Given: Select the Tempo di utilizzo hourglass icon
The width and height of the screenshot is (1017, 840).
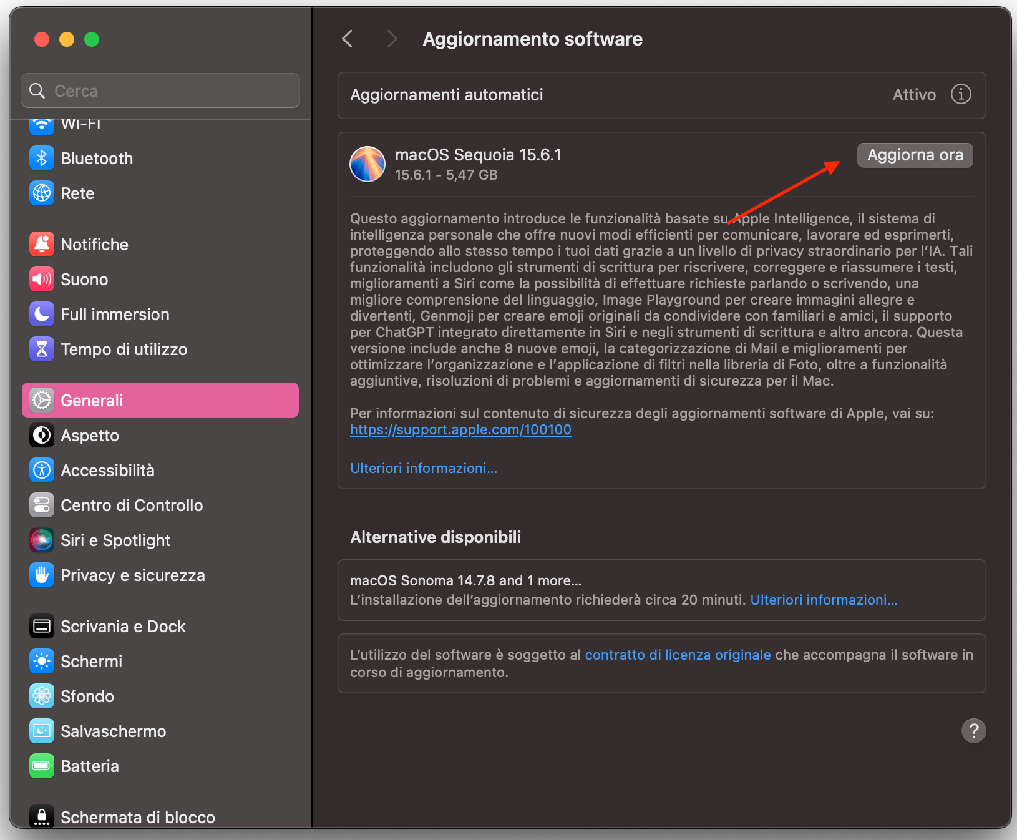Looking at the screenshot, I should 41,349.
